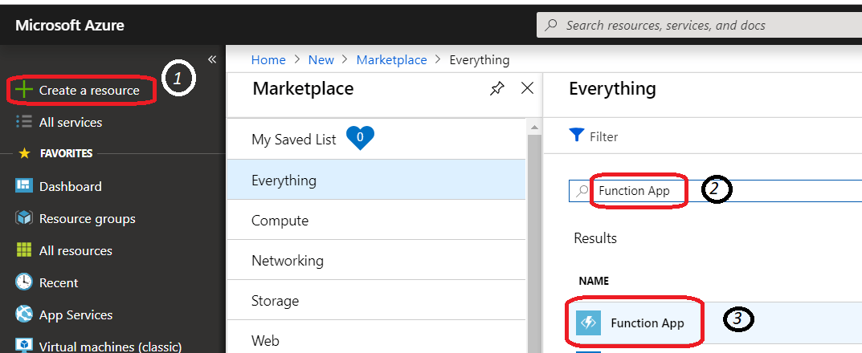
Task: Click the Everything breadcrumb text
Action: (480, 60)
